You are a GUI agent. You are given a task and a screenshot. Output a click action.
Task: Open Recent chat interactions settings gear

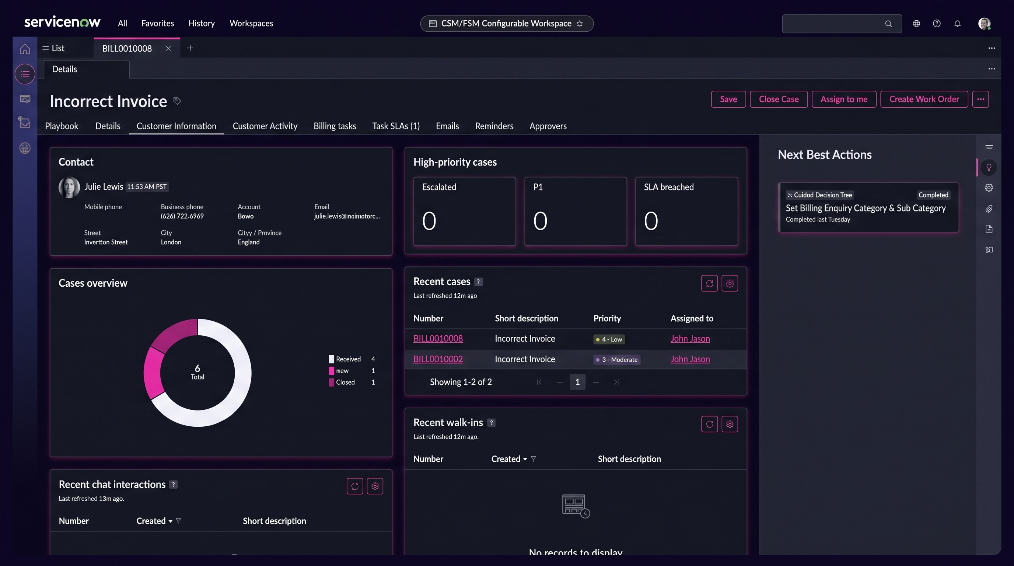375,486
